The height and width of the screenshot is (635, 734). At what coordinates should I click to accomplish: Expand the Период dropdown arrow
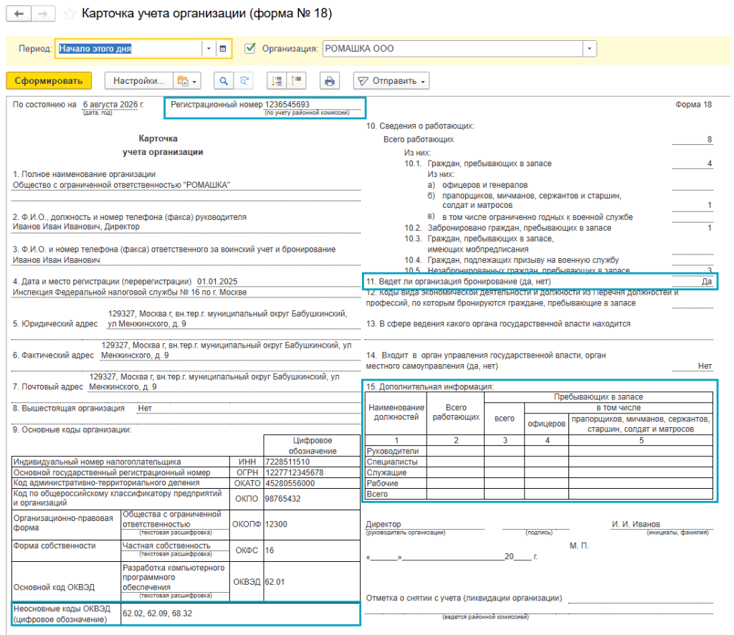click(x=209, y=49)
